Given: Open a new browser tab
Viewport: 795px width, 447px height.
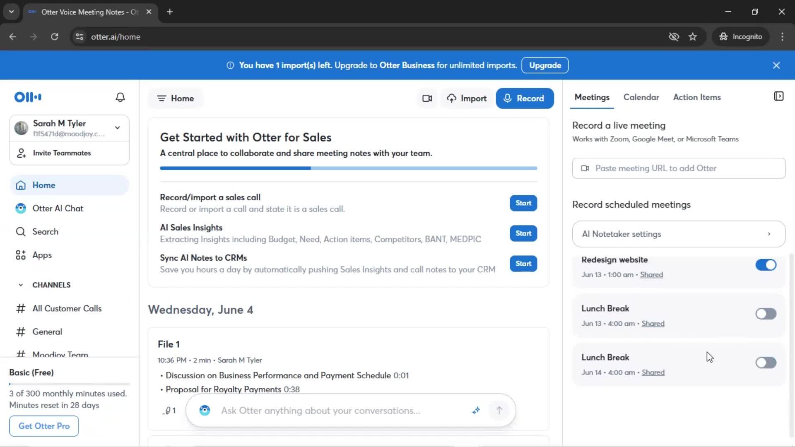Looking at the screenshot, I should [x=170, y=12].
